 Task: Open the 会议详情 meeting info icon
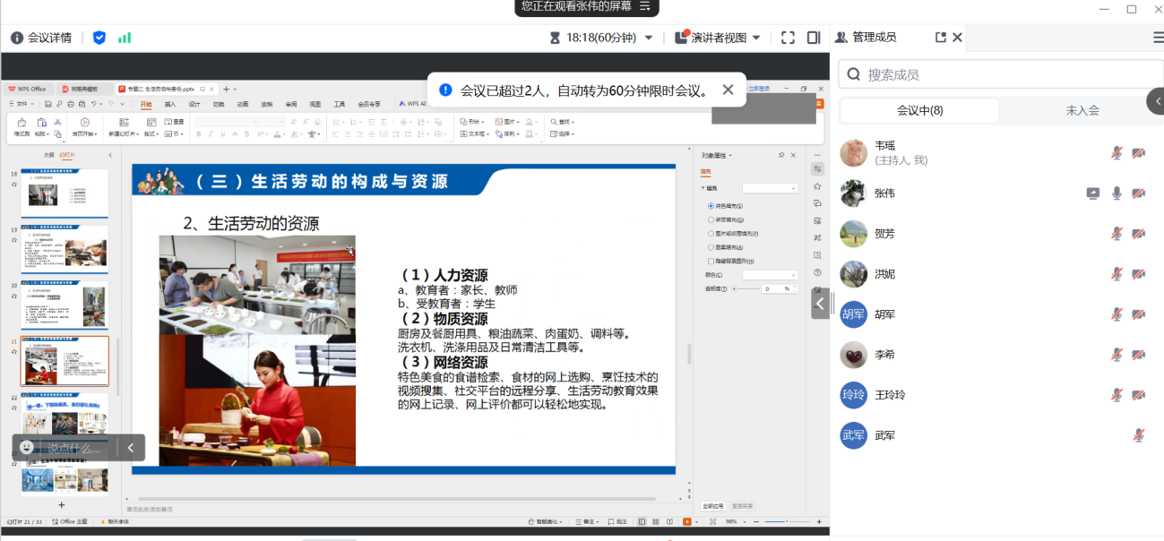[x=17, y=38]
